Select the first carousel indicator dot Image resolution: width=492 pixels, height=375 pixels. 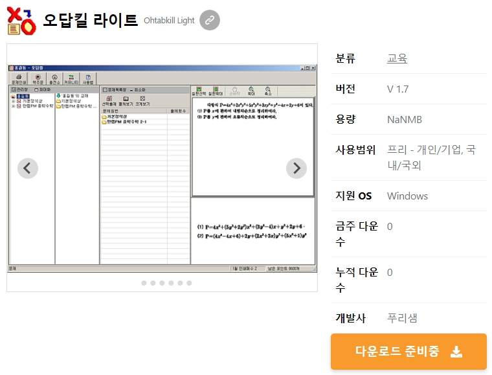(x=144, y=283)
